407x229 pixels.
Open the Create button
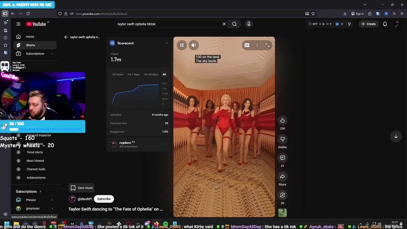coord(368,24)
